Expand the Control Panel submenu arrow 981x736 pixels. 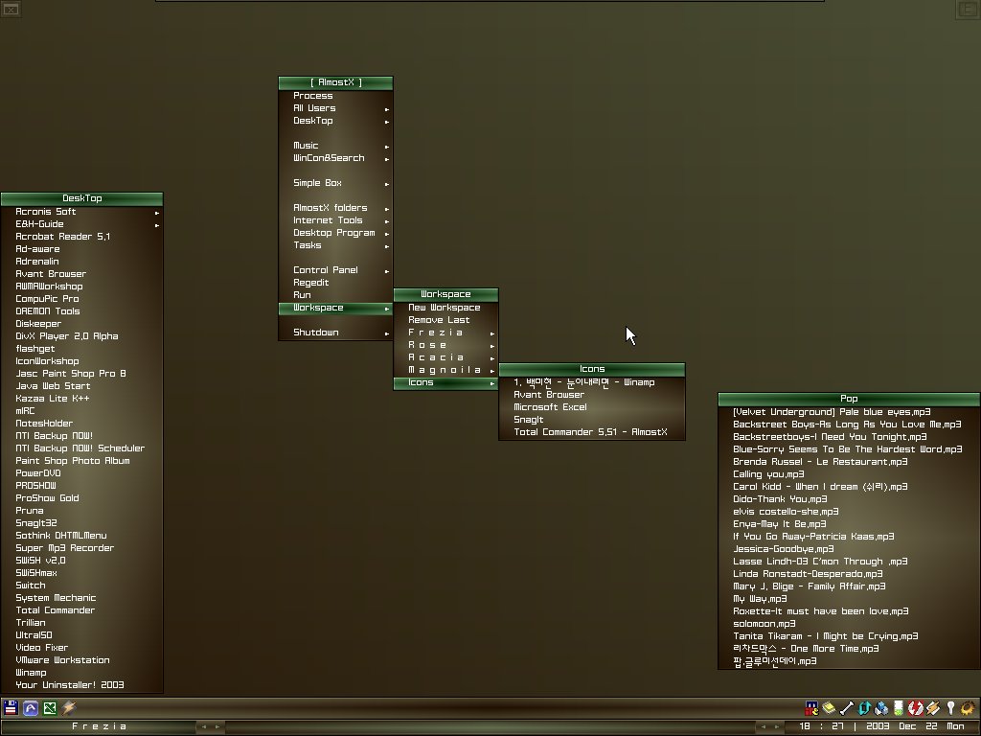click(x=387, y=271)
